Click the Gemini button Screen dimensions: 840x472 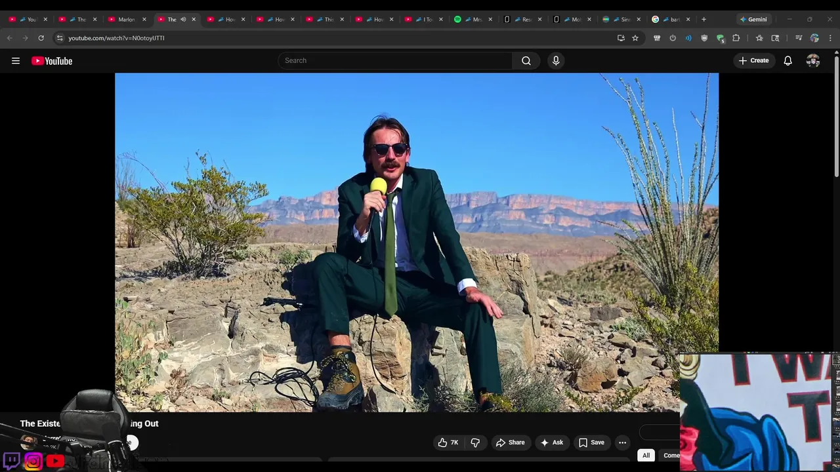click(753, 20)
